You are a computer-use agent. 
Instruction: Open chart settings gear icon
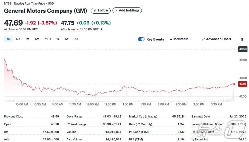tap(242, 39)
